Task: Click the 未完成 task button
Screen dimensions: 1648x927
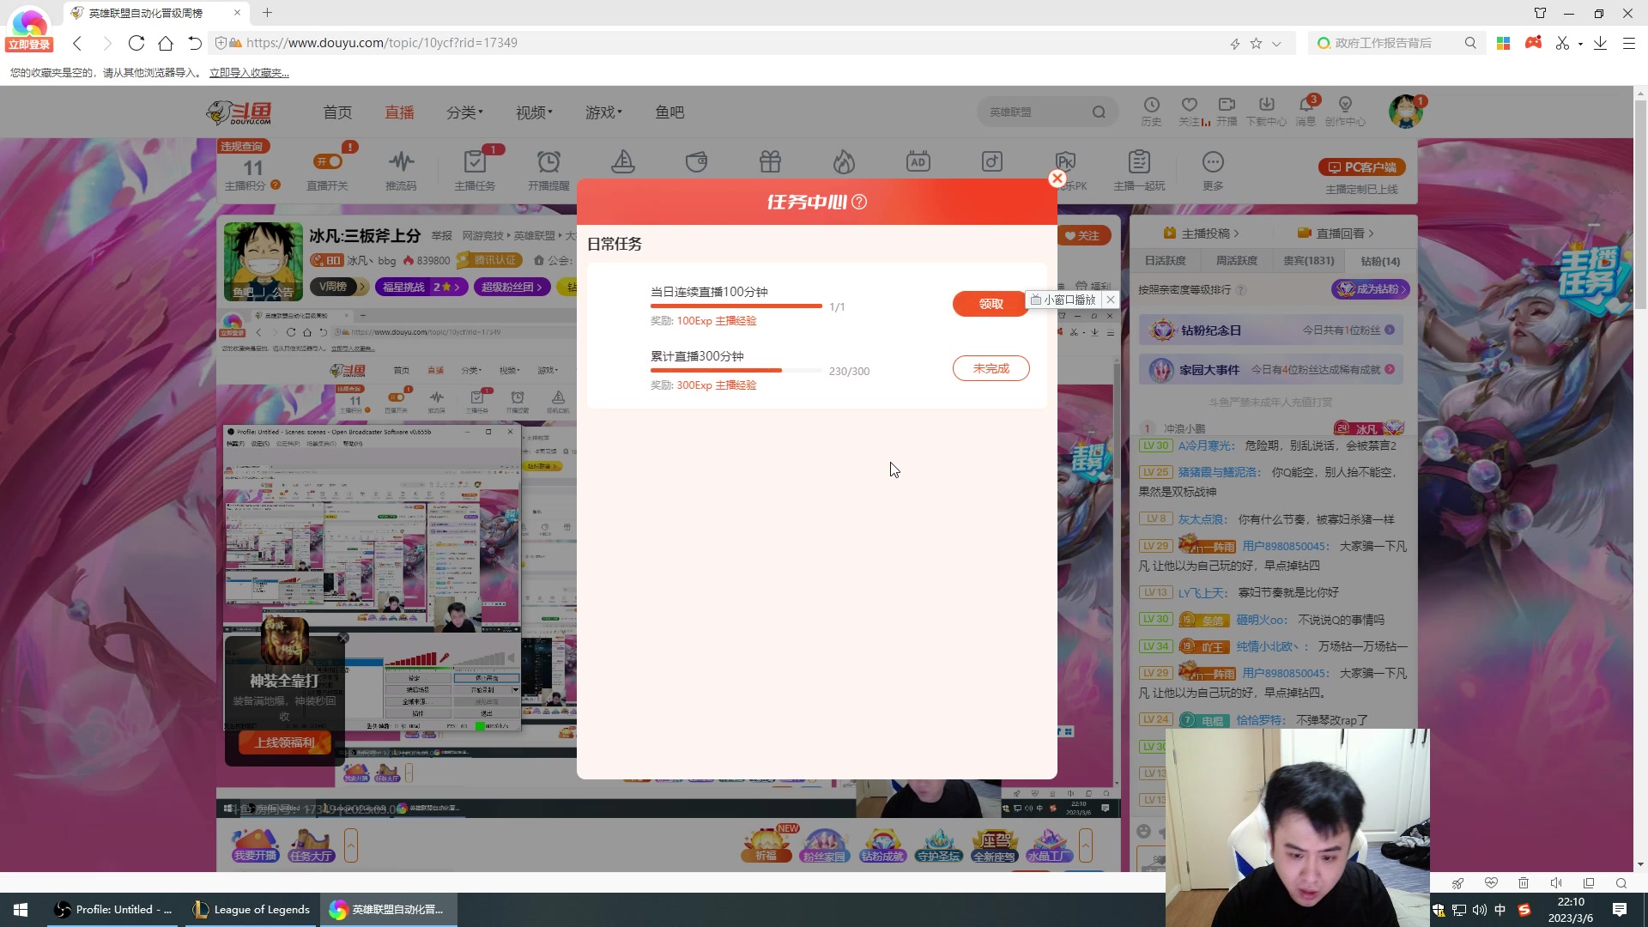Action: [991, 368]
